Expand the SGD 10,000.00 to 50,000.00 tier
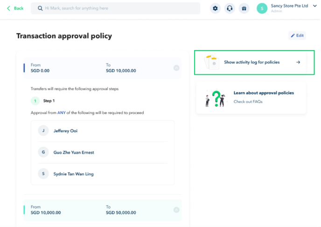The height and width of the screenshot is (227, 321). [176, 210]
